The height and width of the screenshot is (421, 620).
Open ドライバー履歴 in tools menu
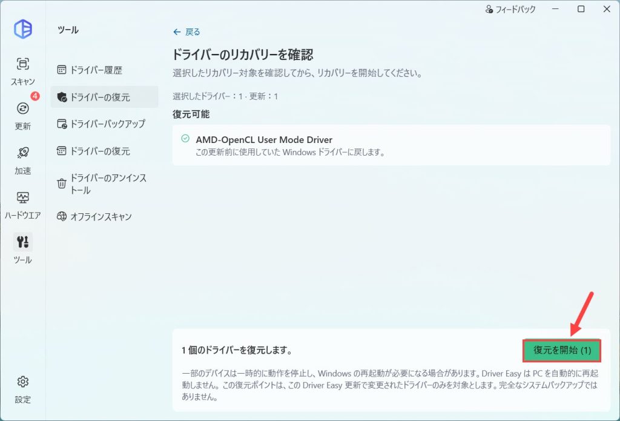pyautogui.click(x=104, y=70)
